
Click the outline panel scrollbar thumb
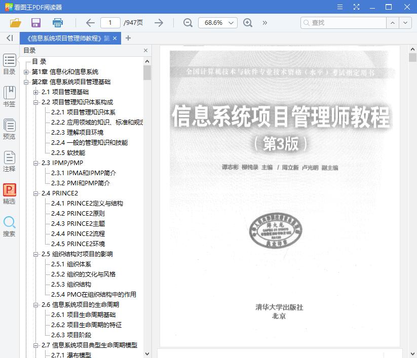147,73
